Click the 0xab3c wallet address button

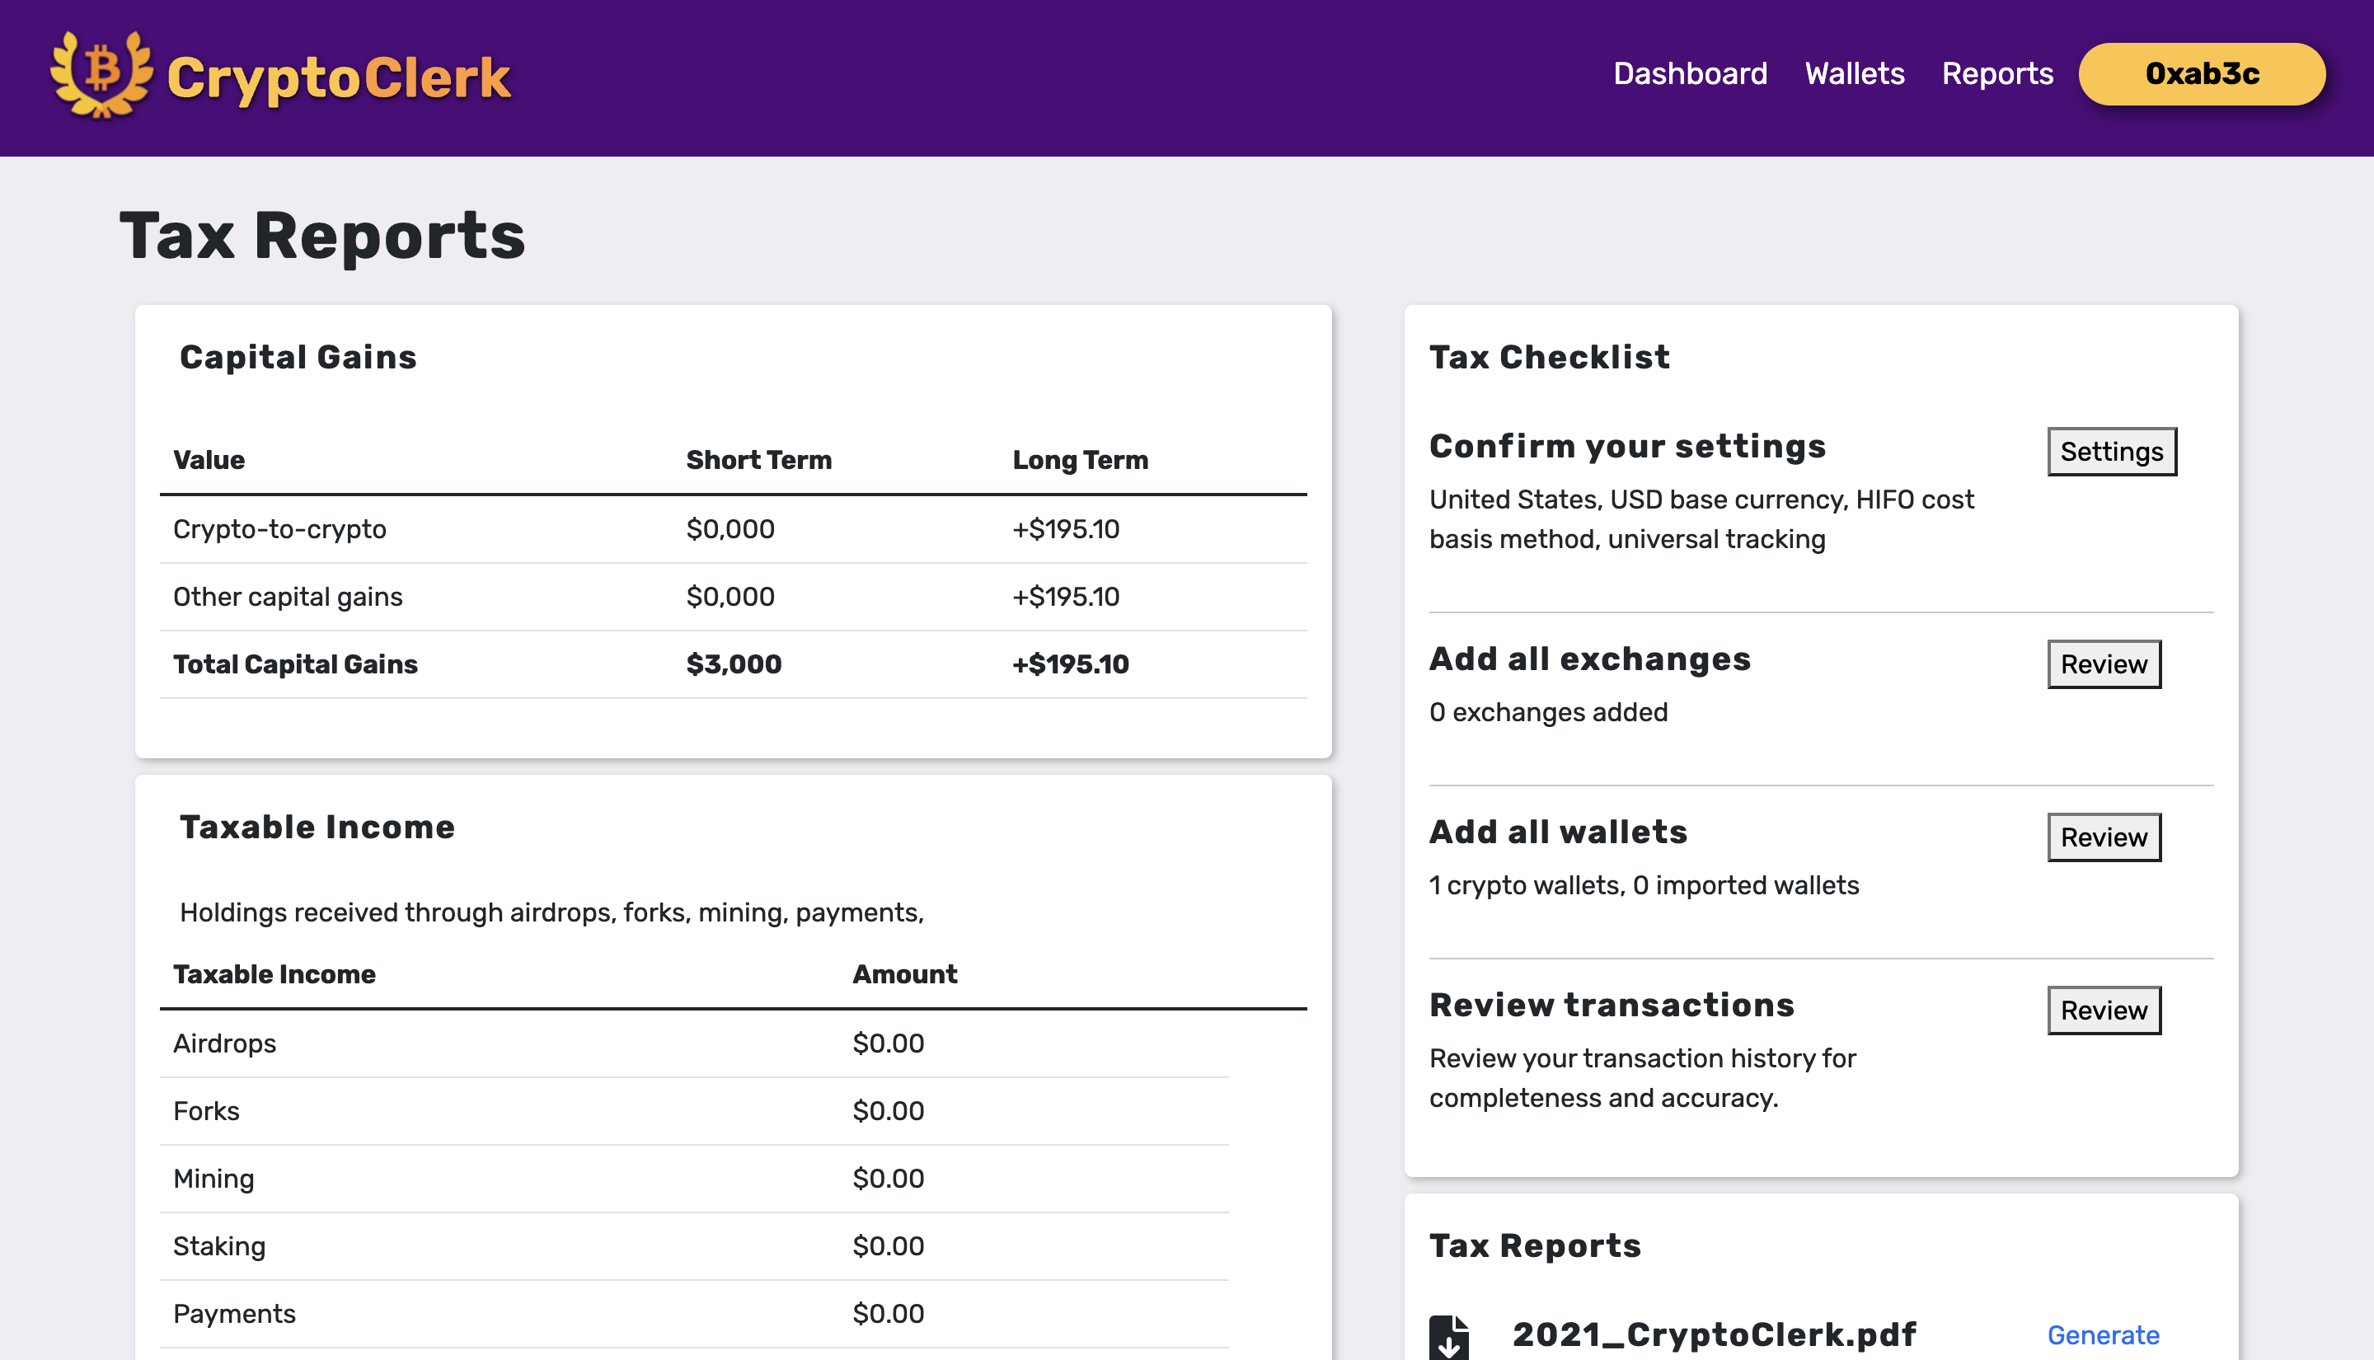click(2201, 74)
